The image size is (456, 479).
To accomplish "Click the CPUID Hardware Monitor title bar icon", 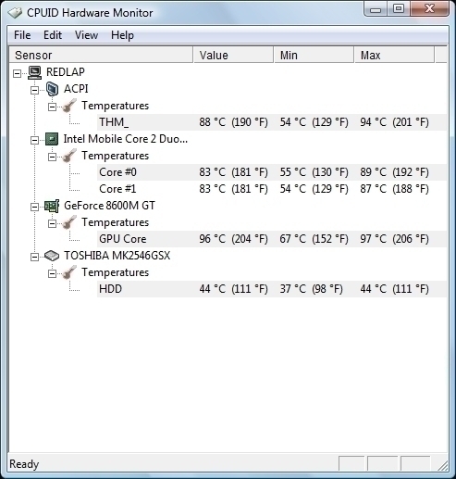I will (15, 13).
